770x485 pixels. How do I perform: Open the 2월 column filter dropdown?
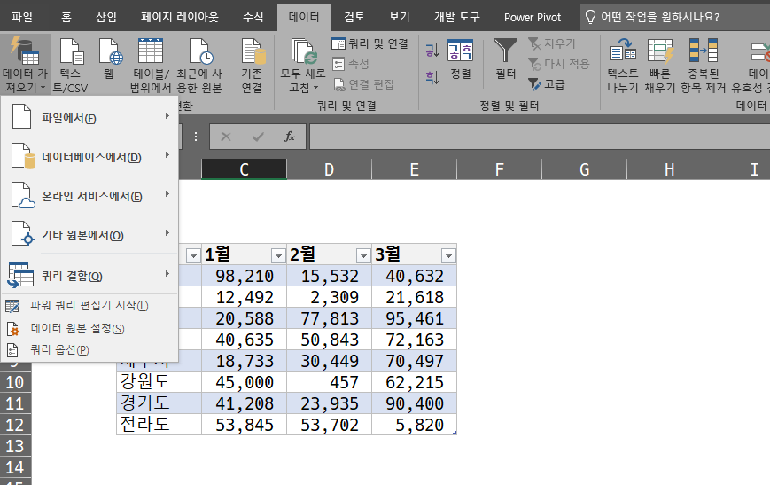pos(363,255)
